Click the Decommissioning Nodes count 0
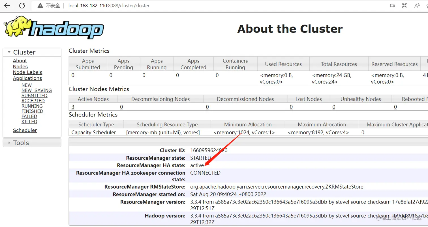Screen dimensions: 428x227 pyautogui.click(x=121, y=107)
